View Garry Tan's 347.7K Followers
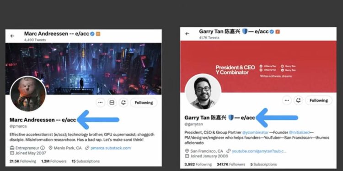The image size is (343, 171). pyautogui.click(x=231, y=164)
